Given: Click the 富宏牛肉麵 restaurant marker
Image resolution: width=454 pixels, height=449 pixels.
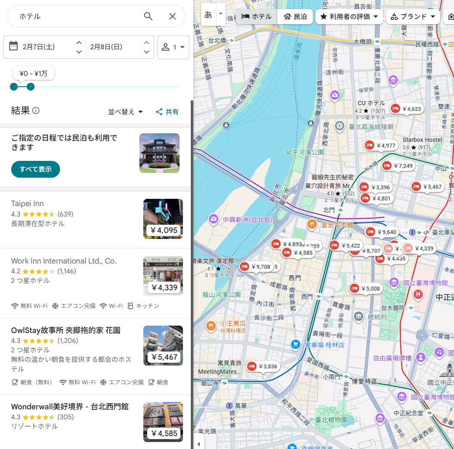Looking at the screenshot, I should 312,224.
